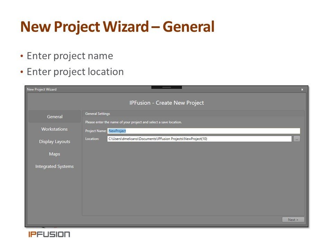Click the 'Location:' label
This screenshot has height=249, width=333.
coord(92,139)
